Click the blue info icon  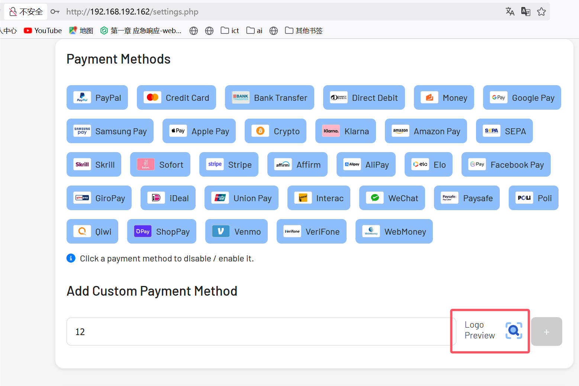click(71, 258)
